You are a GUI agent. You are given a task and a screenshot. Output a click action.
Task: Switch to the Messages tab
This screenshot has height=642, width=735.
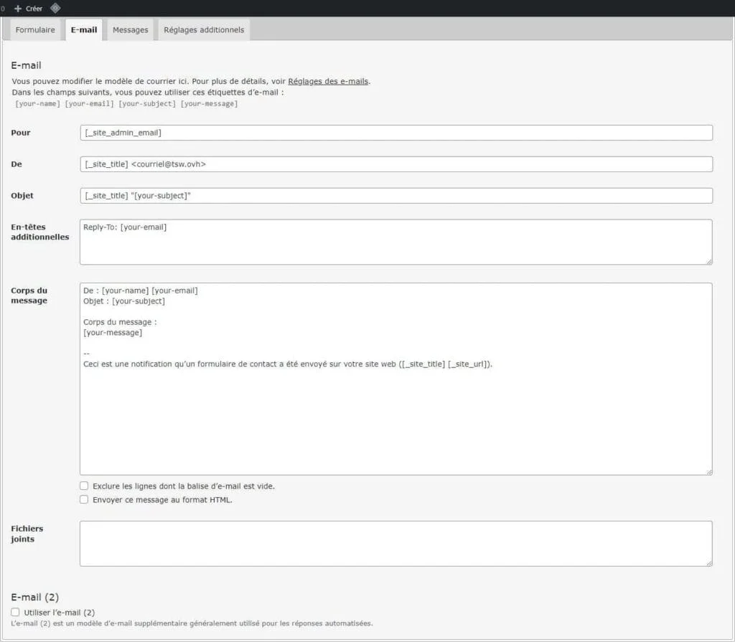coord(130,30)
